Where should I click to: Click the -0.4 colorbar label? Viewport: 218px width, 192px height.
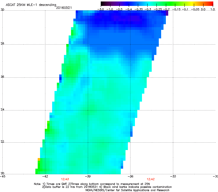pyautogui.click(x=129, y=9)
